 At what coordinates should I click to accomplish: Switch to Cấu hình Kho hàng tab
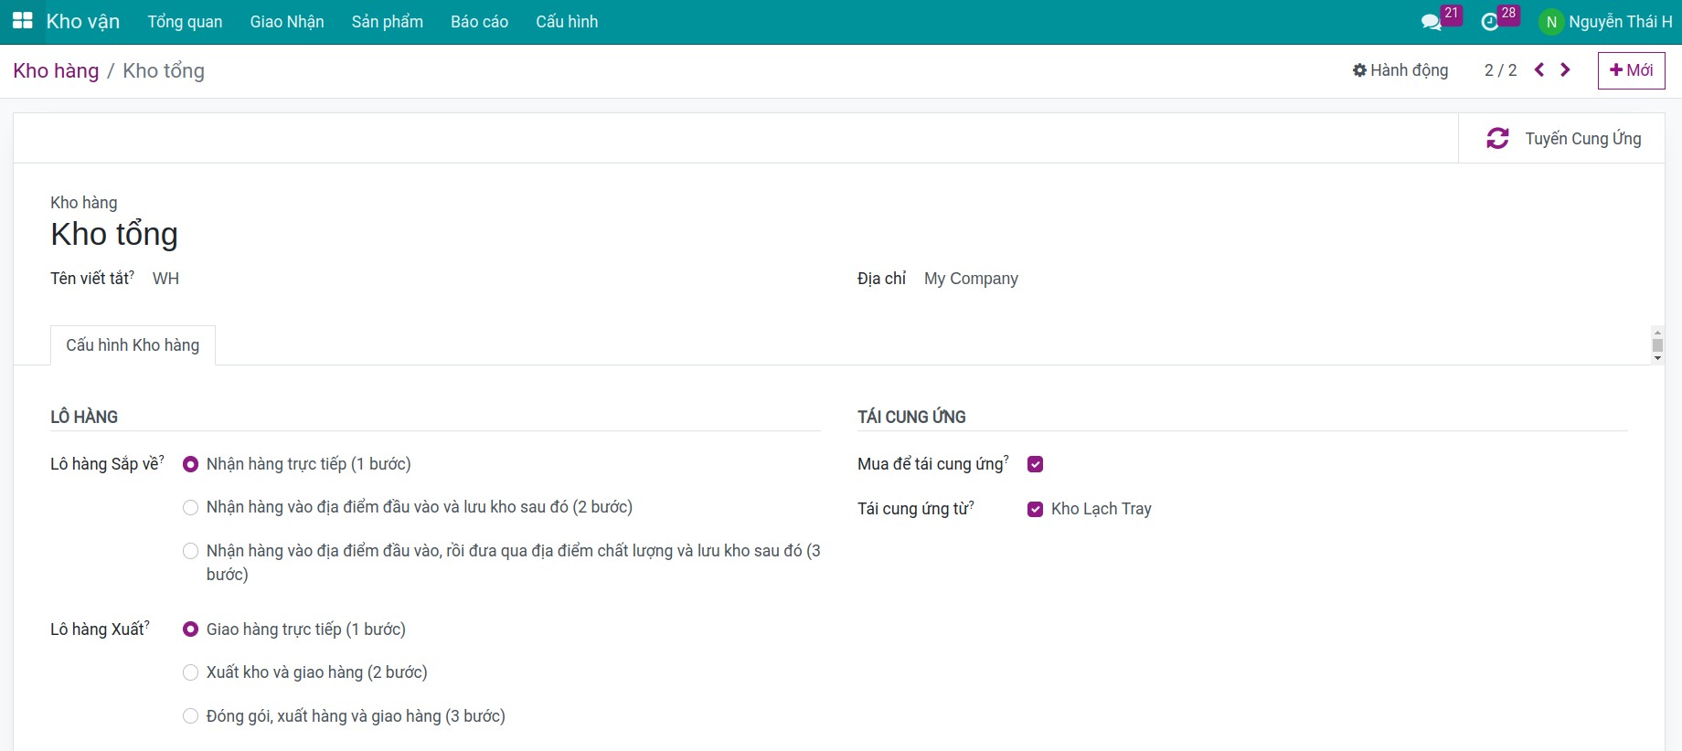pos(133,345)
